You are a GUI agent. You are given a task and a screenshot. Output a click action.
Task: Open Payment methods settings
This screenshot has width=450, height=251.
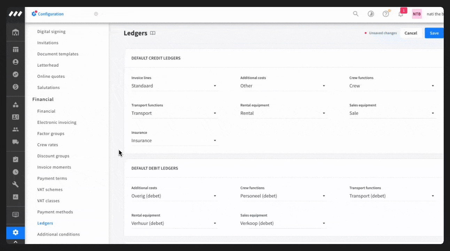point(55,212)
